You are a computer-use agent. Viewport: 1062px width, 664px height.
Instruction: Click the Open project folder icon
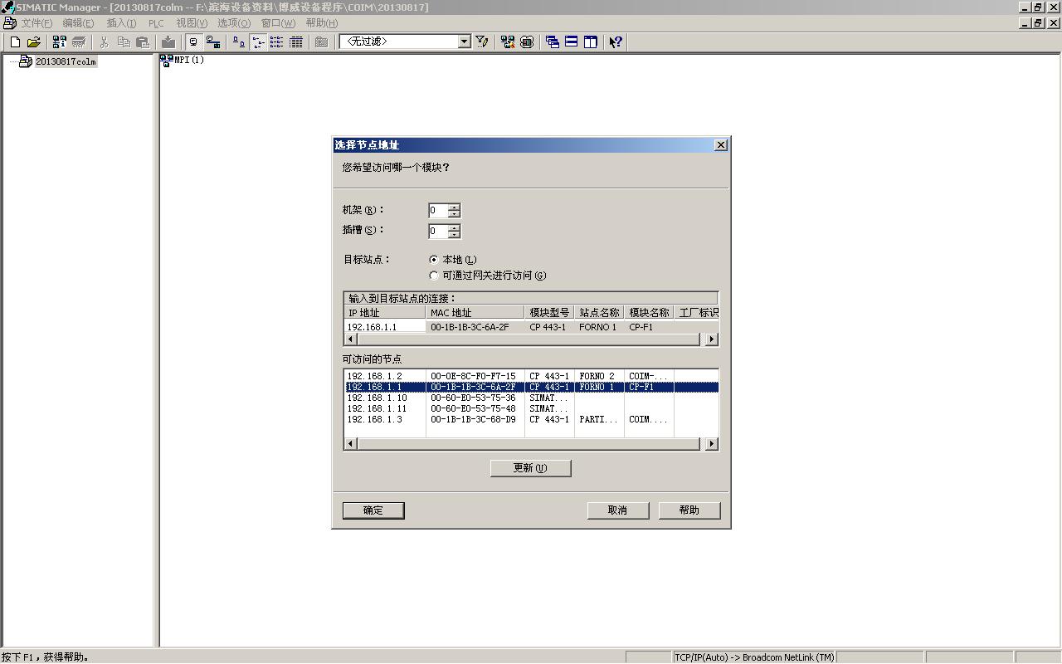click(x=34, y=41)
